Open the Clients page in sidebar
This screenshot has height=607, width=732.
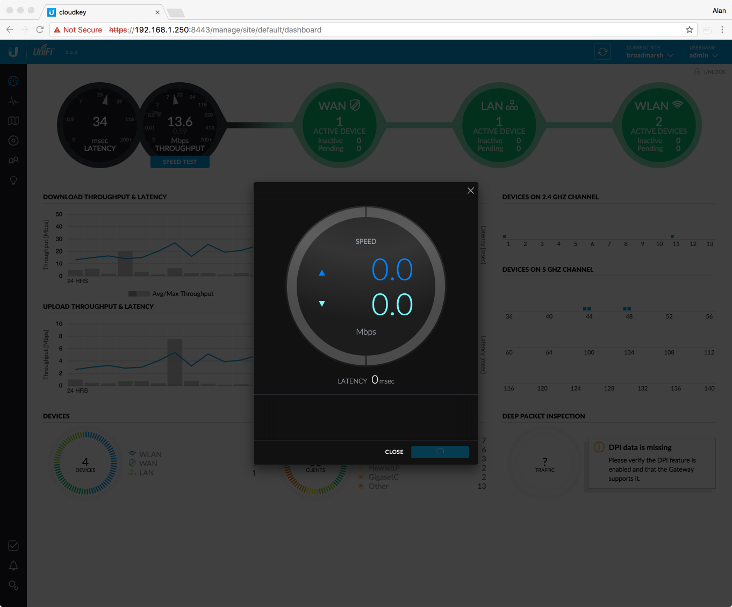pos(13,161)
